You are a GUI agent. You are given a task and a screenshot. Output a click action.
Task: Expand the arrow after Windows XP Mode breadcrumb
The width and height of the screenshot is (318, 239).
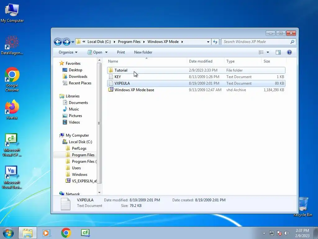tap(182, 42)
